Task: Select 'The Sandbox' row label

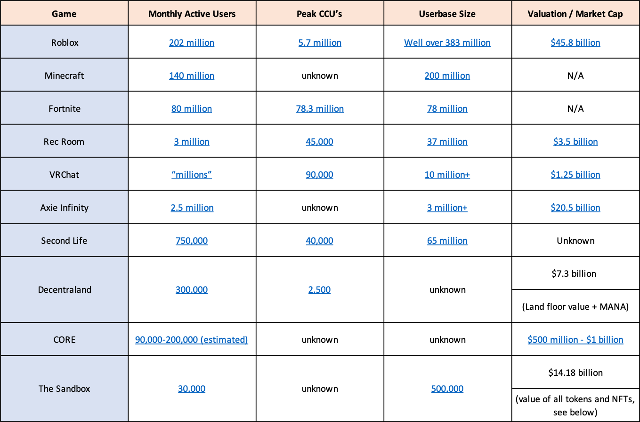Action: (x=64, y=389)
